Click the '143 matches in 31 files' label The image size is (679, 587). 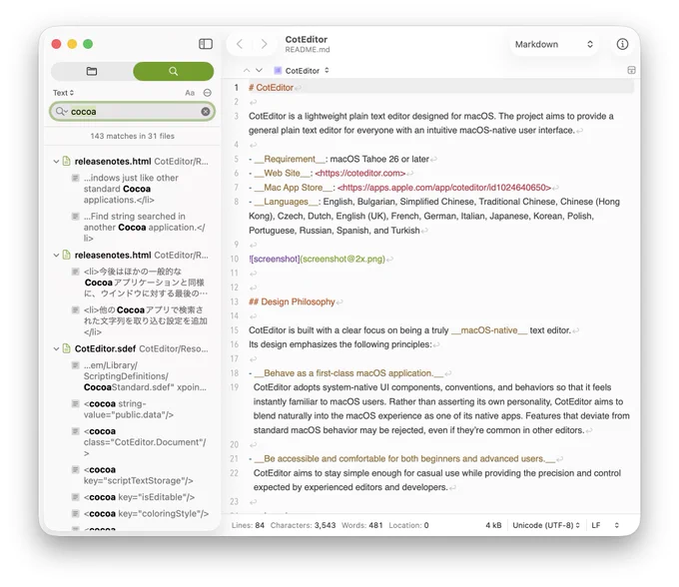(x=133, y=136)
